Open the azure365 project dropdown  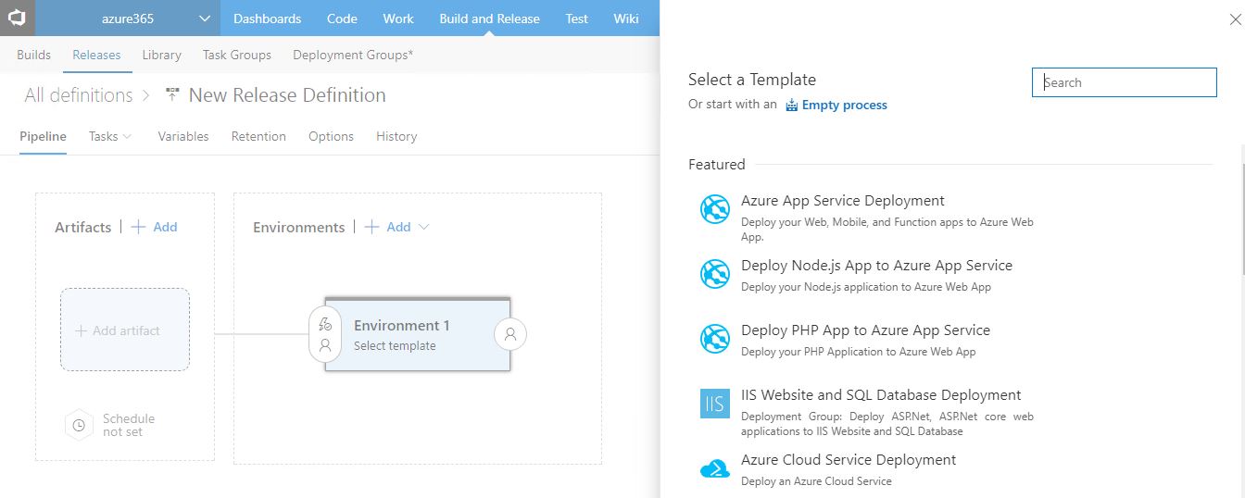click(x=128, y=19)
